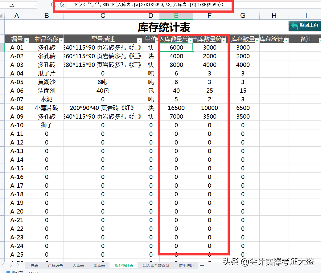Open the 型号描述 filter dropdown
Image resolution: width=321 pixels, height=273 pixels.
(x=139, y=40)
